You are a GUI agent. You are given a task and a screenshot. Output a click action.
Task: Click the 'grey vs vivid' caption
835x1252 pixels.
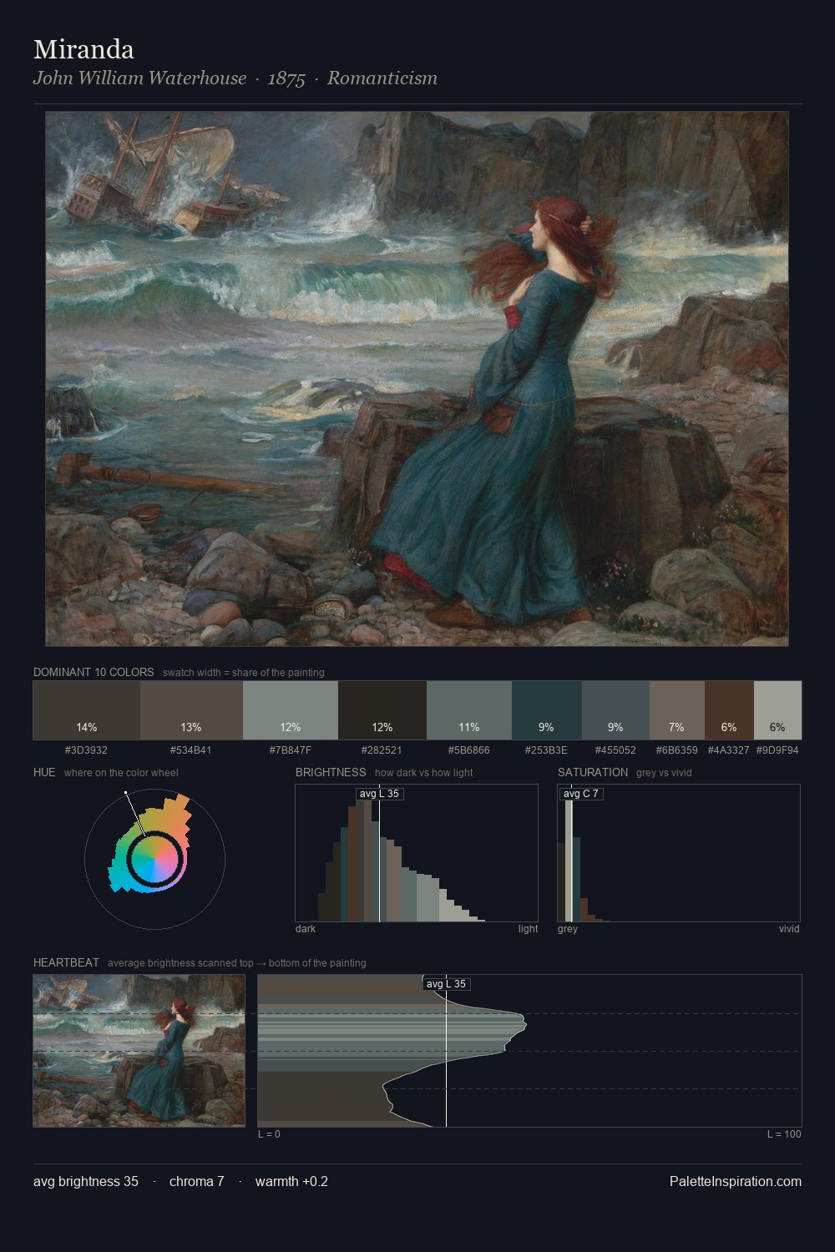pos(665,773)
